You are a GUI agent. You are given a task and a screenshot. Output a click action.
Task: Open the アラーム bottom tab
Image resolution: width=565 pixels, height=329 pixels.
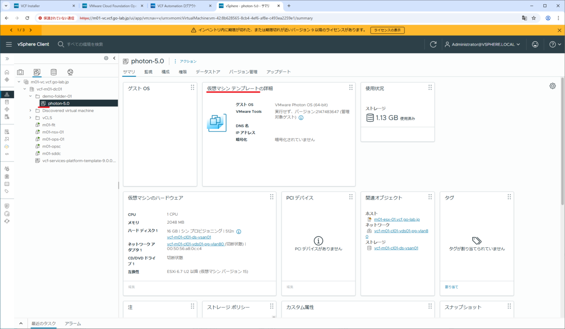point(73,323)
